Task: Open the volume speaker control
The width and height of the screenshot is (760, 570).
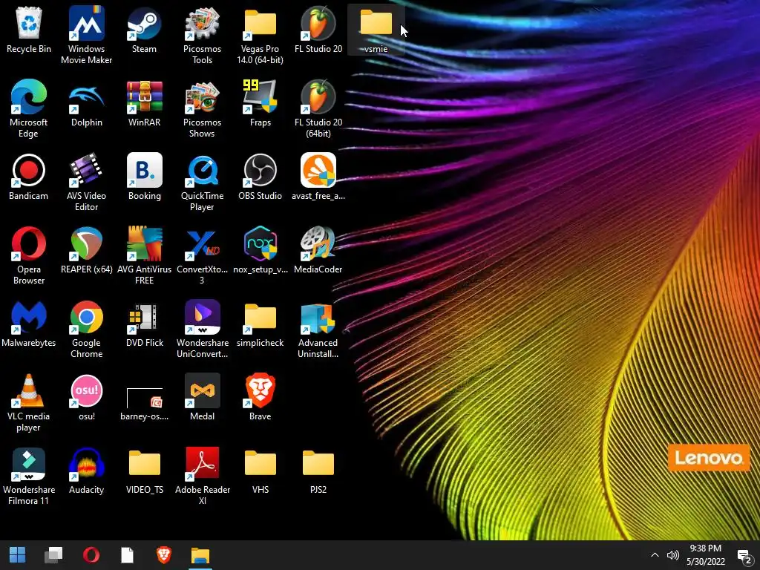Action: (x=672, y=555)
